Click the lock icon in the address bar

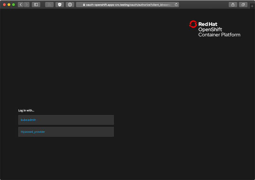click(84, 5)
